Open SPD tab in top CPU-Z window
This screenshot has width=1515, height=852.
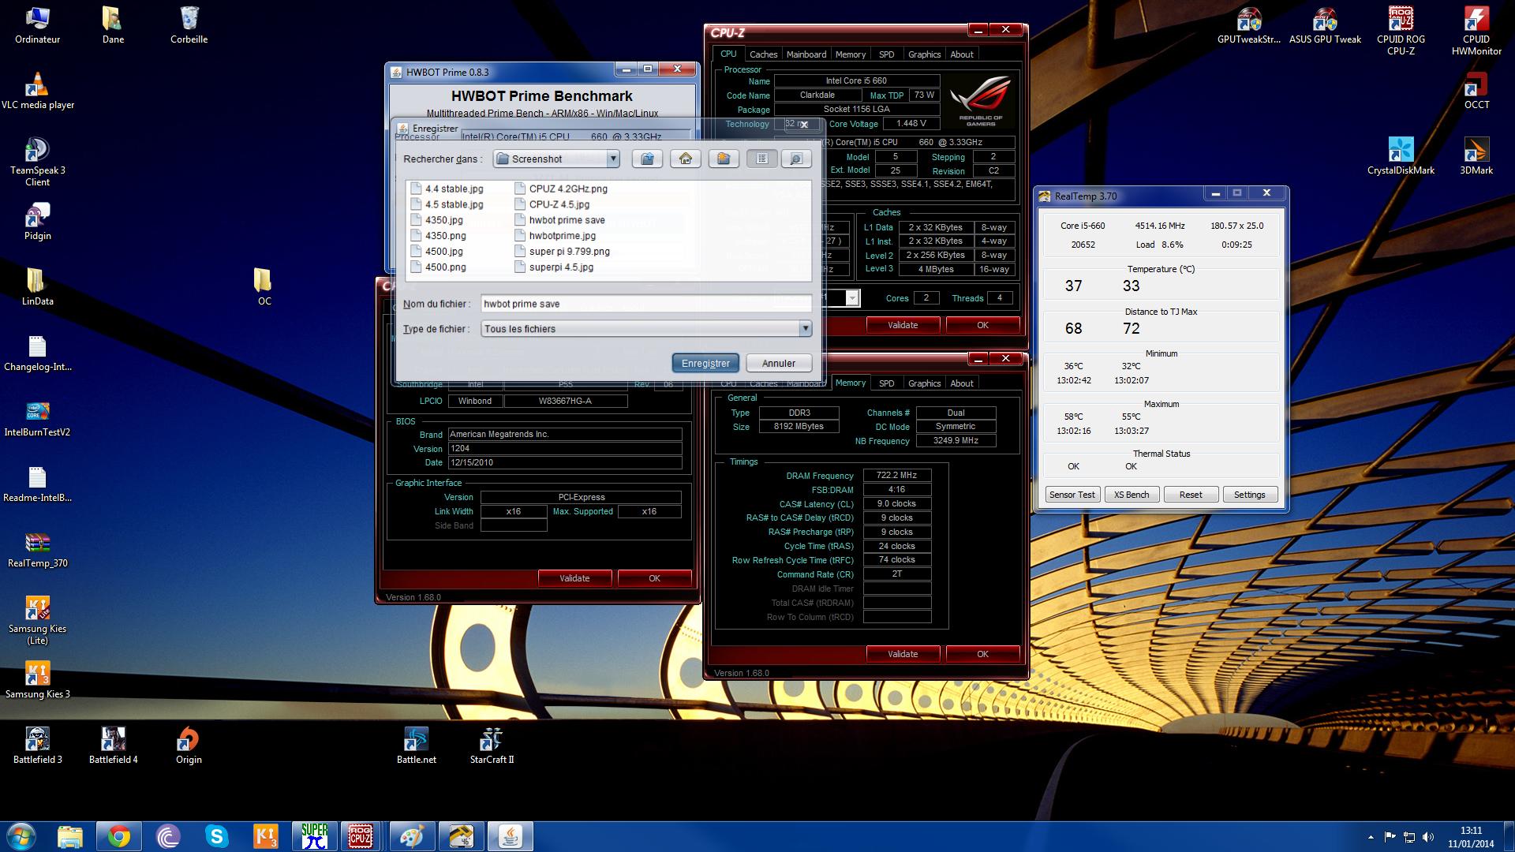point(887,54)
